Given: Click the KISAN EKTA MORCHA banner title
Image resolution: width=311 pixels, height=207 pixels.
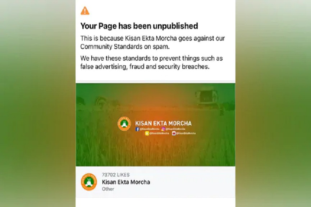Looking at the screenshot, I should [x=164, y=123].
